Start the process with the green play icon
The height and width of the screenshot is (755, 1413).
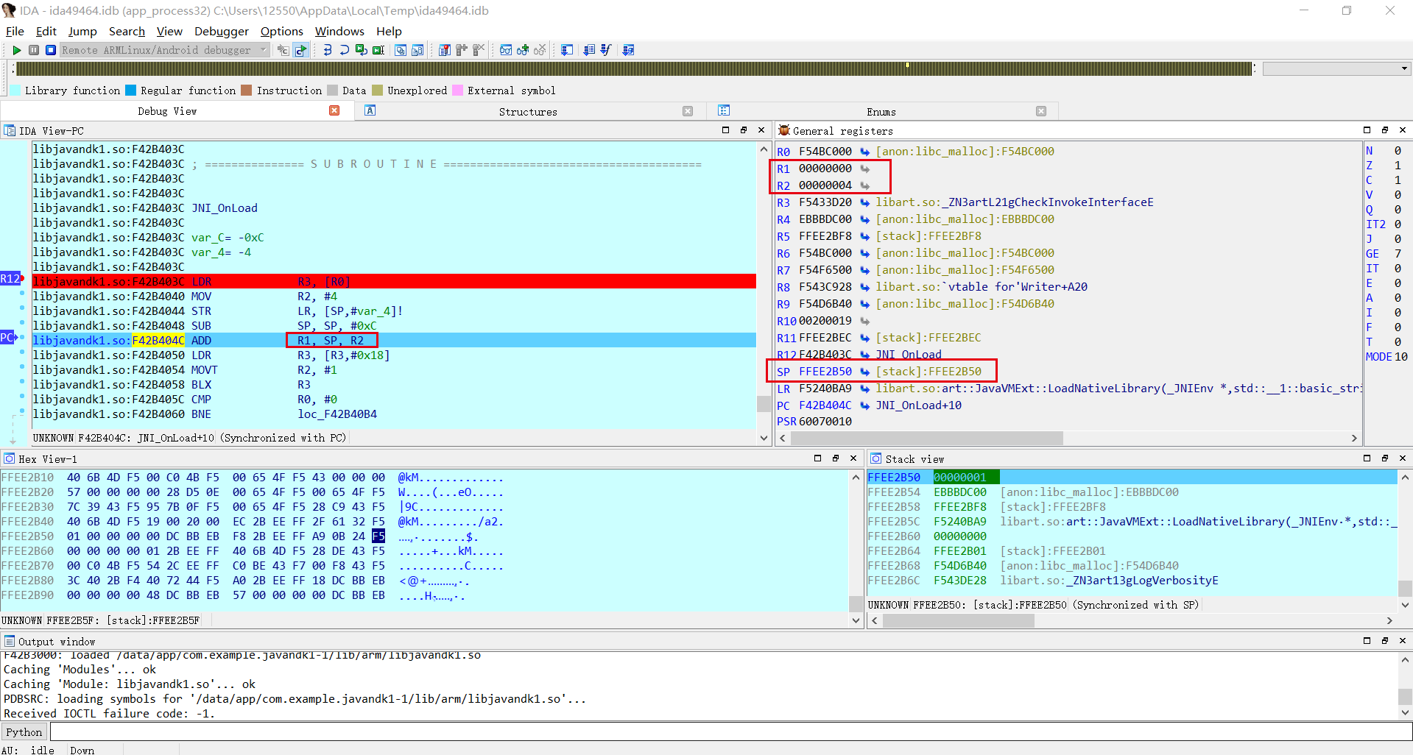[16, 50]
